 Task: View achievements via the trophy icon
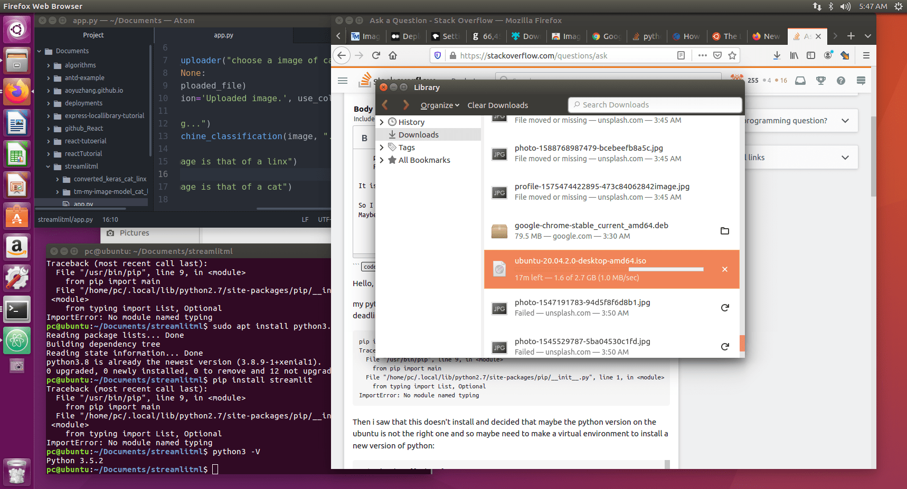pyautogui.click(x=820, y=81)
